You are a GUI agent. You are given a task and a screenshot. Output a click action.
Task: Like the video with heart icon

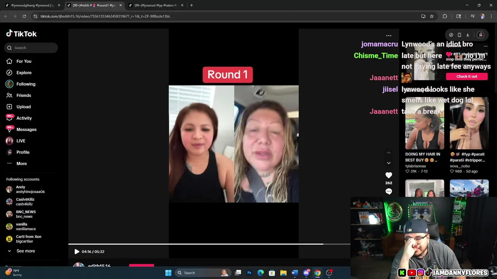pos(389,175)
